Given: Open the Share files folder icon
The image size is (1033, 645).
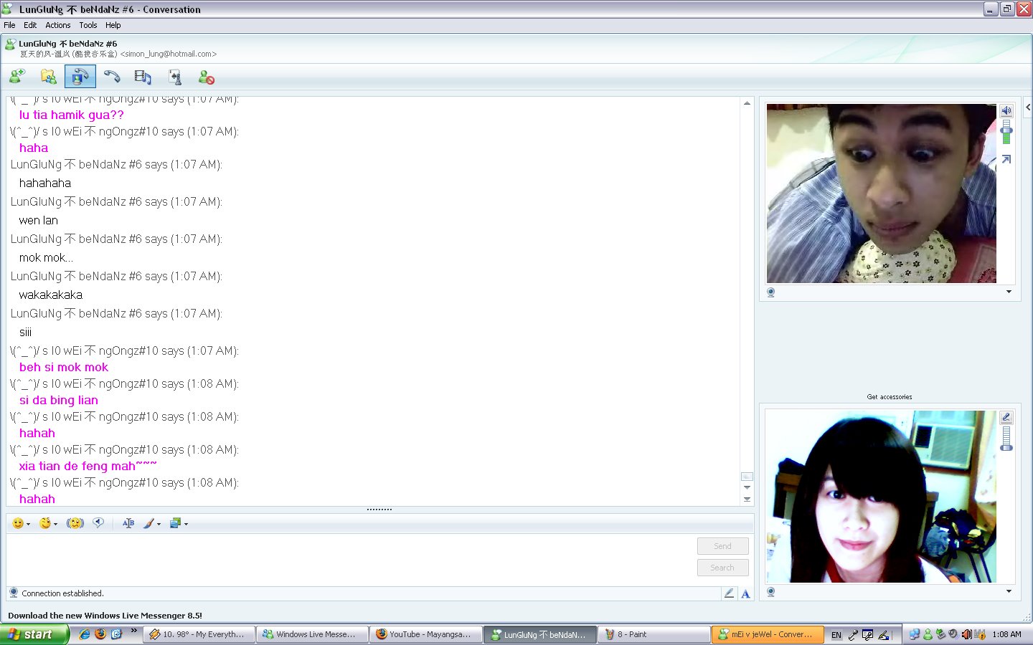Looking at the screenshot, I should tap(49, 76).
